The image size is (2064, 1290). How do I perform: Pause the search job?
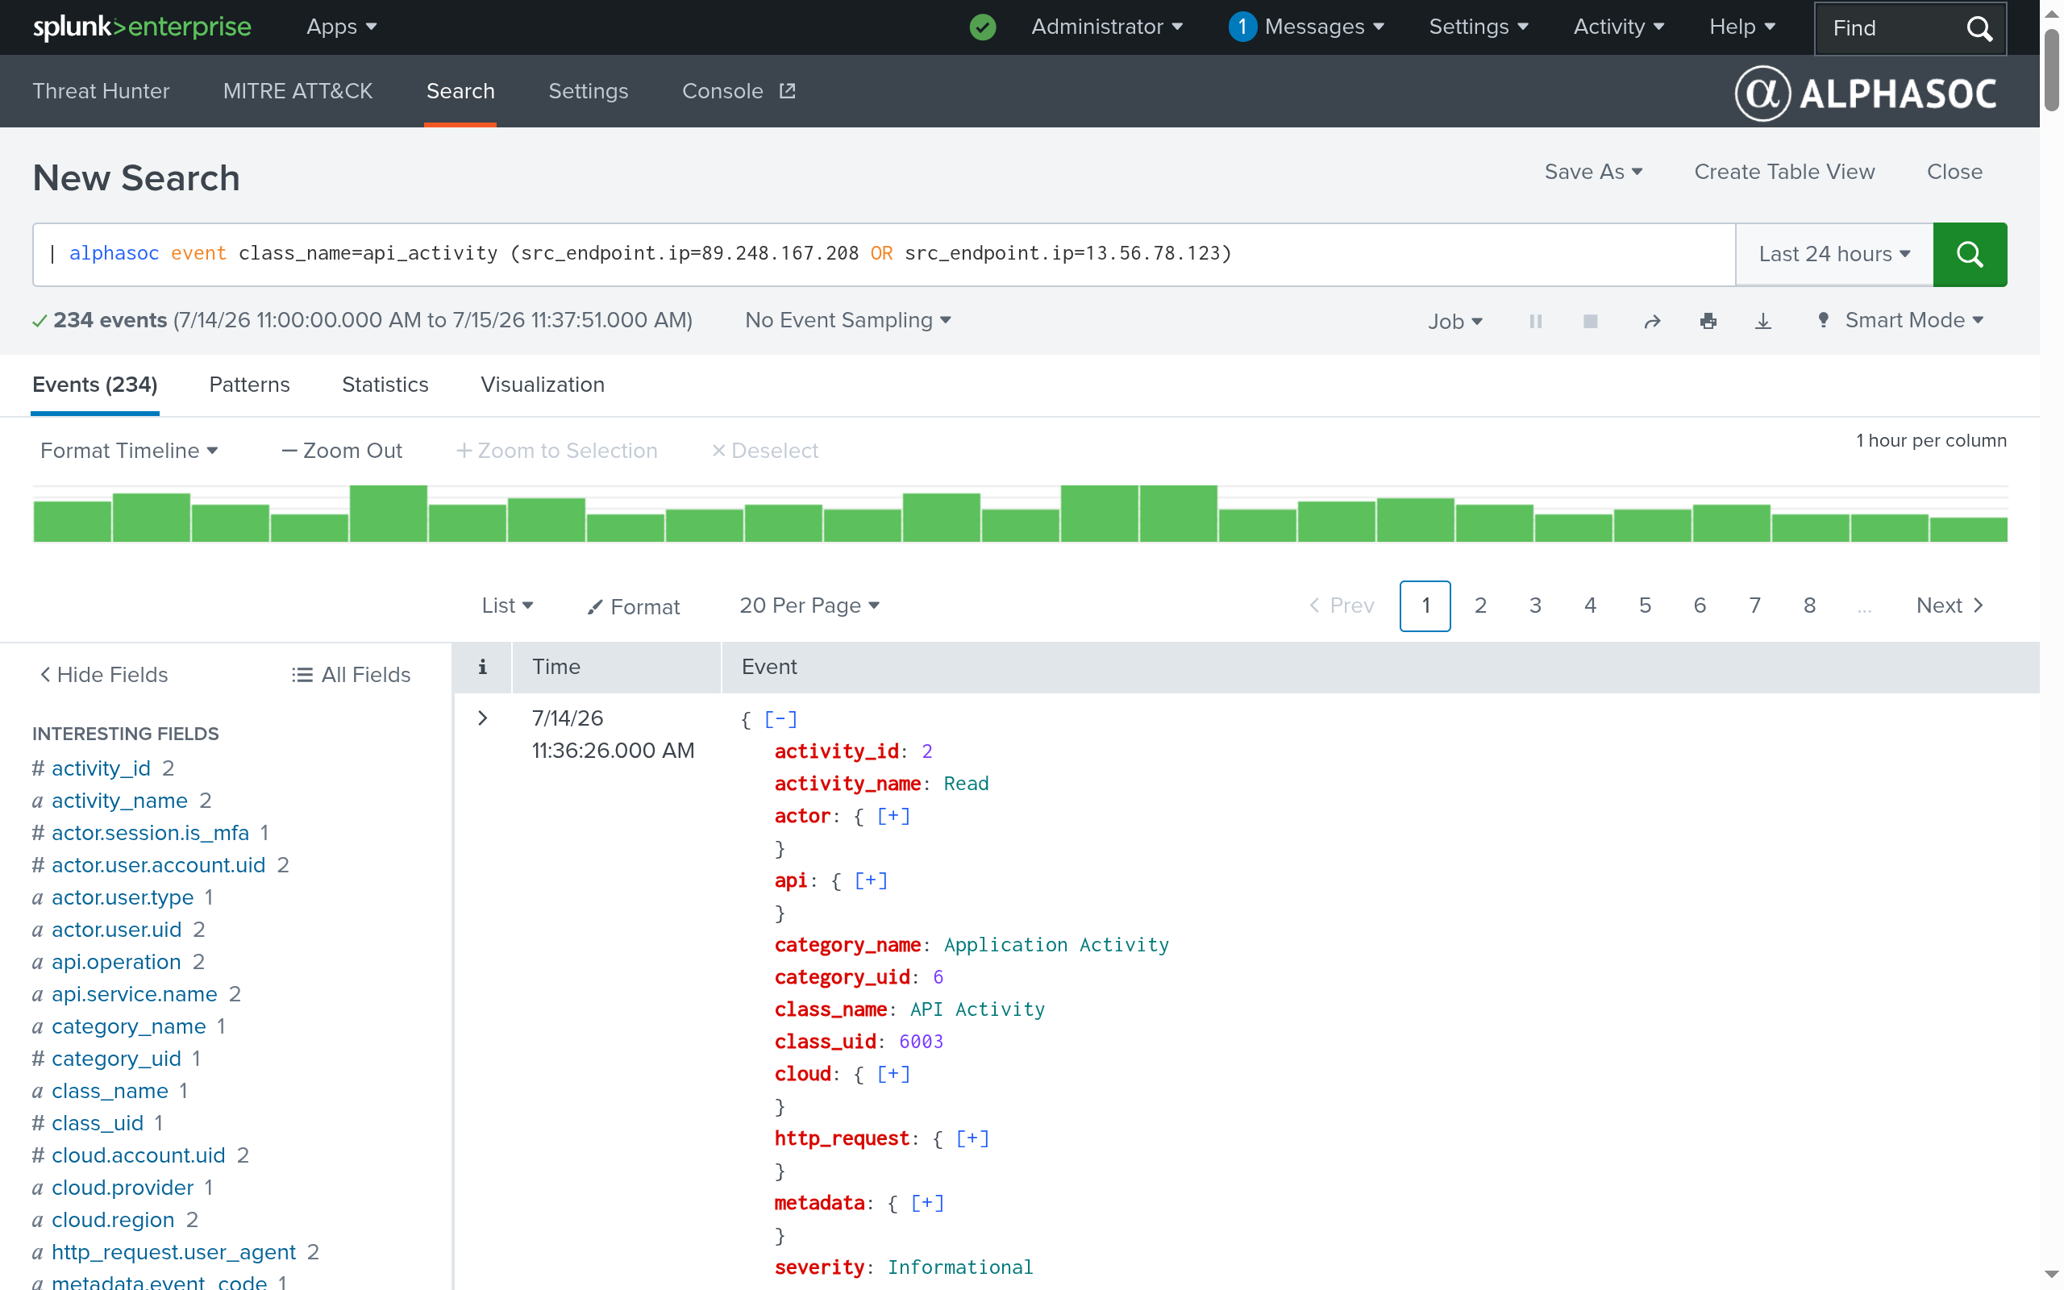coord(1535,321)
